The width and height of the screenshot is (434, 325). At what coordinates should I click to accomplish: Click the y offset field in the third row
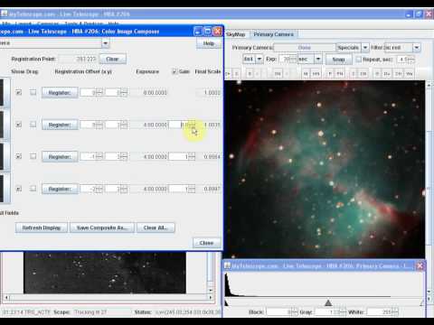[114, 156]
